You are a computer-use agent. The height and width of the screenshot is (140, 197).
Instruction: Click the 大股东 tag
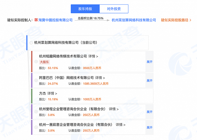[44, 62]
